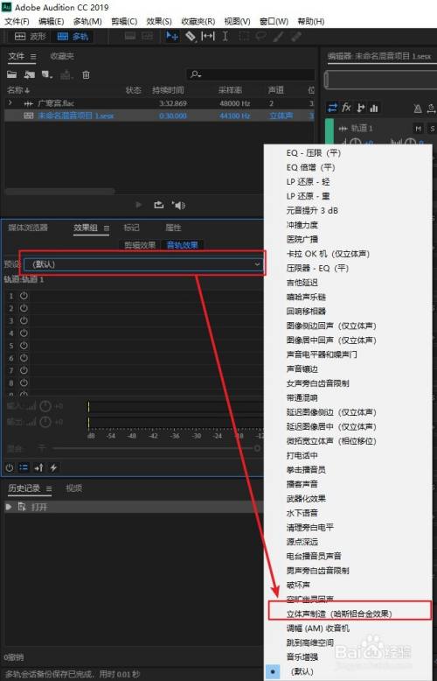This screenshot has width=437, height=681.
Task: Click the open file folder icon
Action: click(x=11, y=74)
